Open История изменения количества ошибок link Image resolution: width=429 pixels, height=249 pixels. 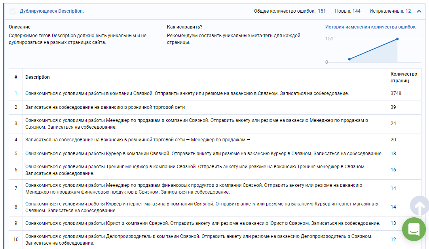pyautogui.click(x=370, y=27)
